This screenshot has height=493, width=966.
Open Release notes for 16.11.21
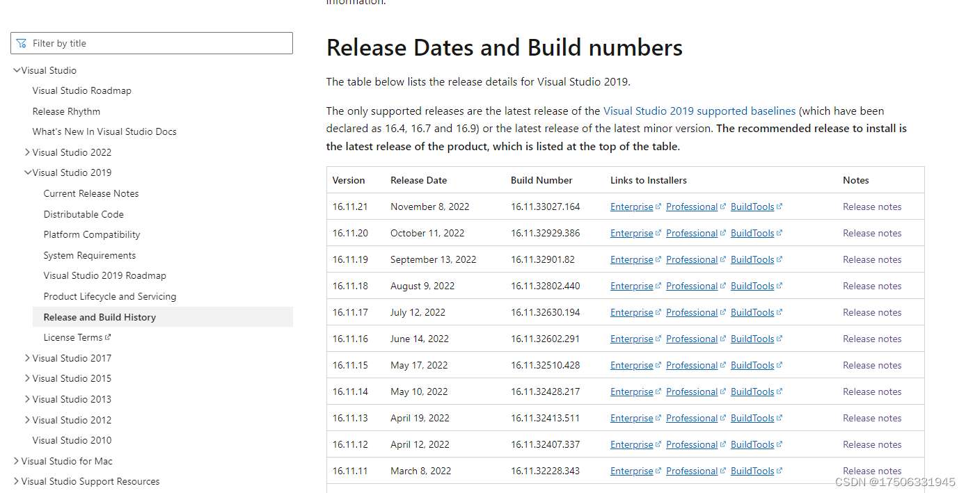pos(872,207)
